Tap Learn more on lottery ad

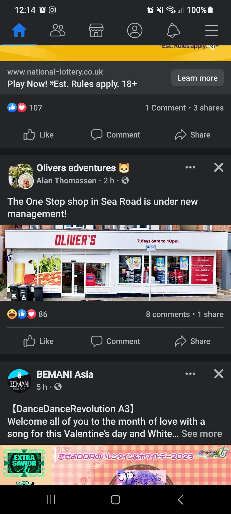pos(197,78)
